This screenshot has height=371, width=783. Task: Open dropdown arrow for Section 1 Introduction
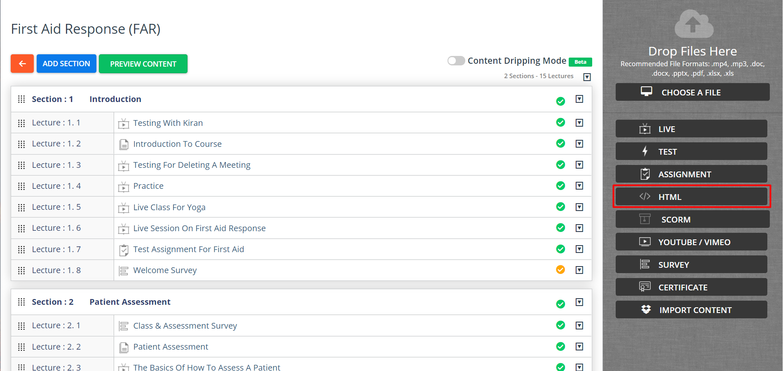pyautogui.click(x=579, y=99)
